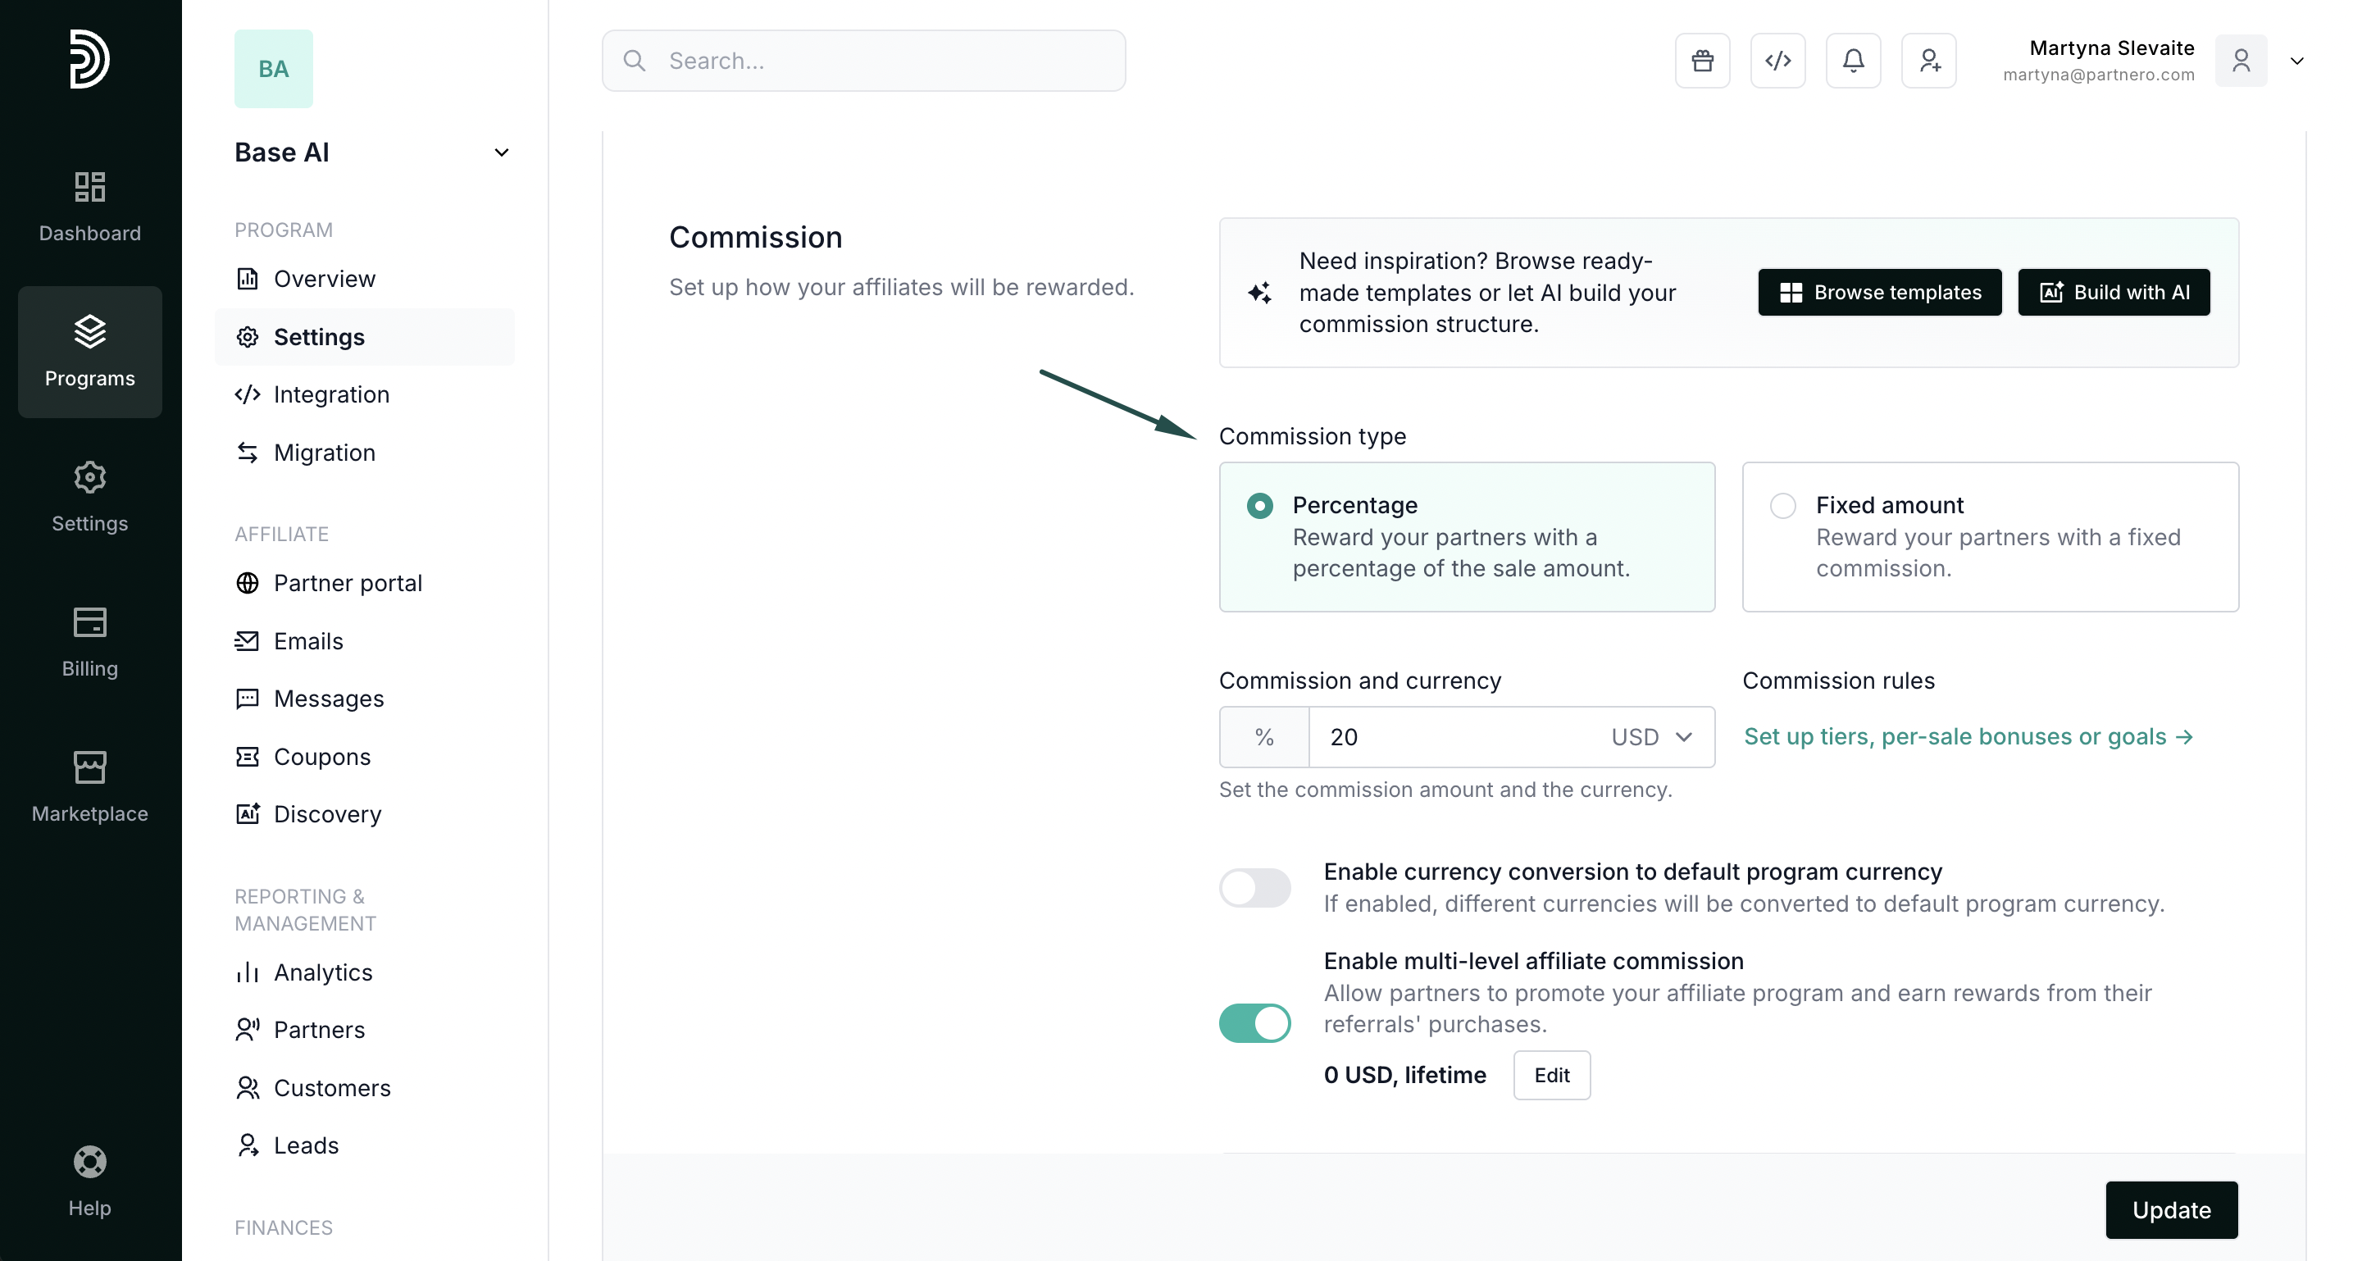The image size is (2353, 1261).
Task: Go to Partner portal menu item
Action: point(347,583)
